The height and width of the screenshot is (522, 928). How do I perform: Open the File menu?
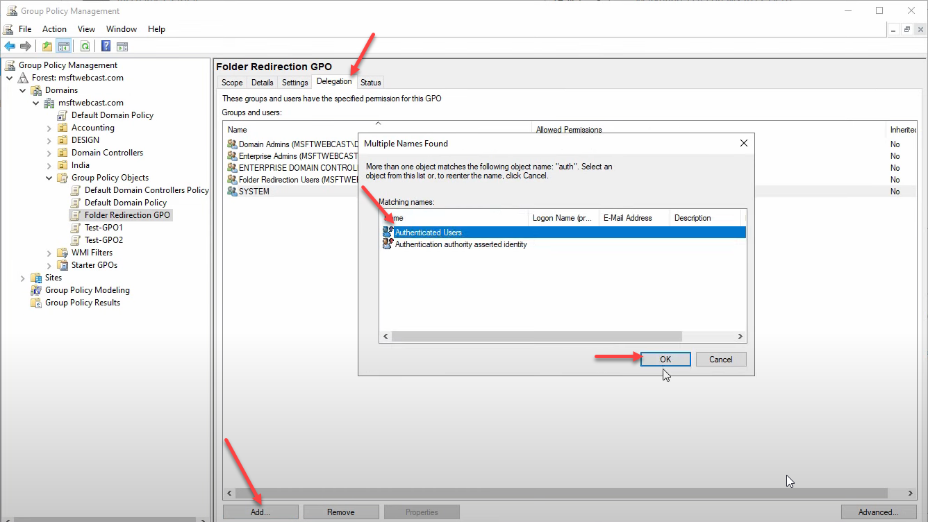click(x=25, y=29)
